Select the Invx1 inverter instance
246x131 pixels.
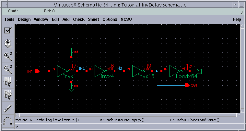[x=62, y=71]
